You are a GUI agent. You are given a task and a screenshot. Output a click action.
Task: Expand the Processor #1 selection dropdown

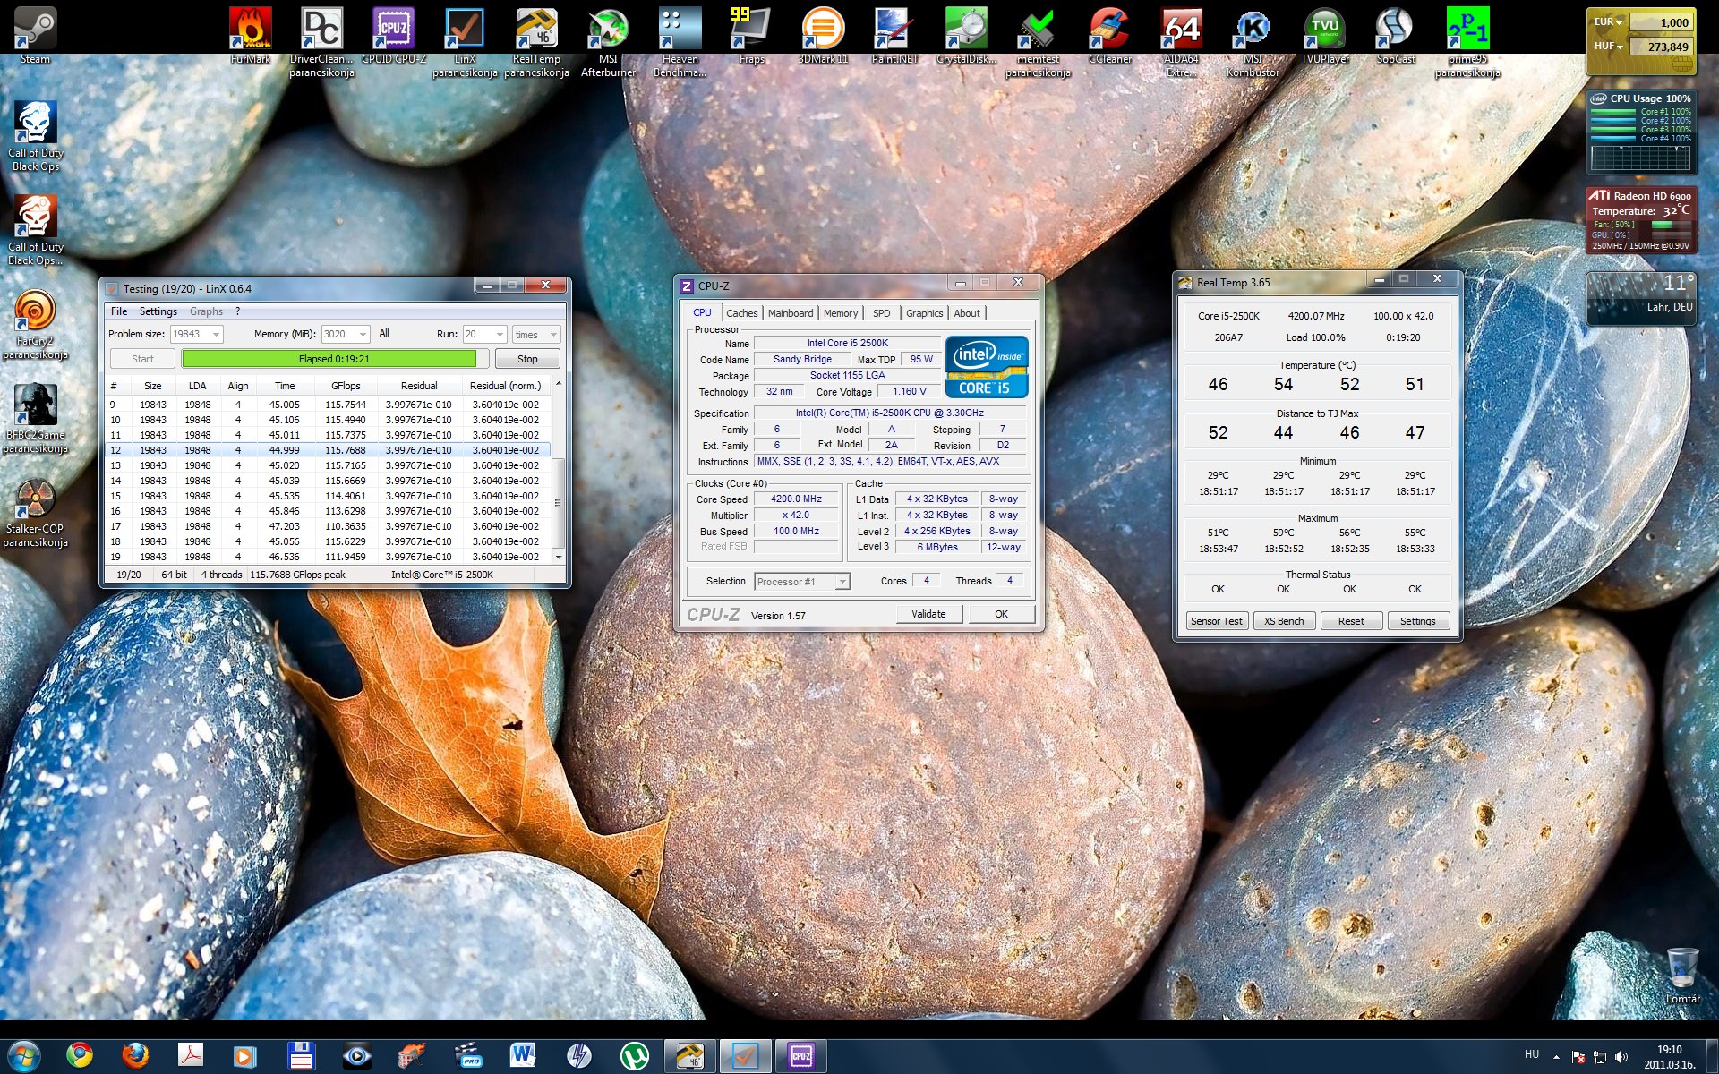click(x=842, y=582)
